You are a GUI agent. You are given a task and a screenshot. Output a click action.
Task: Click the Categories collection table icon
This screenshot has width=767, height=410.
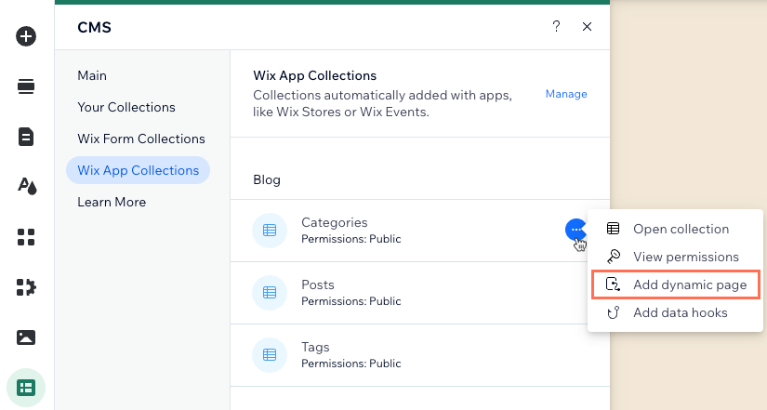270,230
